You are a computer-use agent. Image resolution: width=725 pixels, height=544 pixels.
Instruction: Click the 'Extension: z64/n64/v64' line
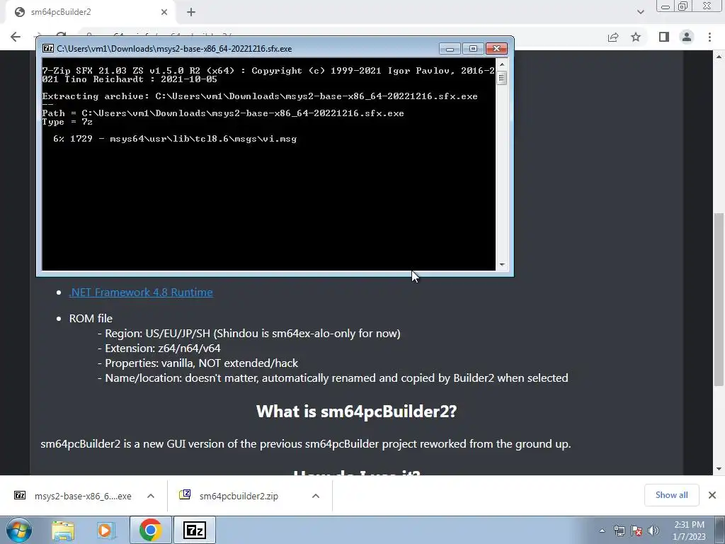(x=163, y=348)
